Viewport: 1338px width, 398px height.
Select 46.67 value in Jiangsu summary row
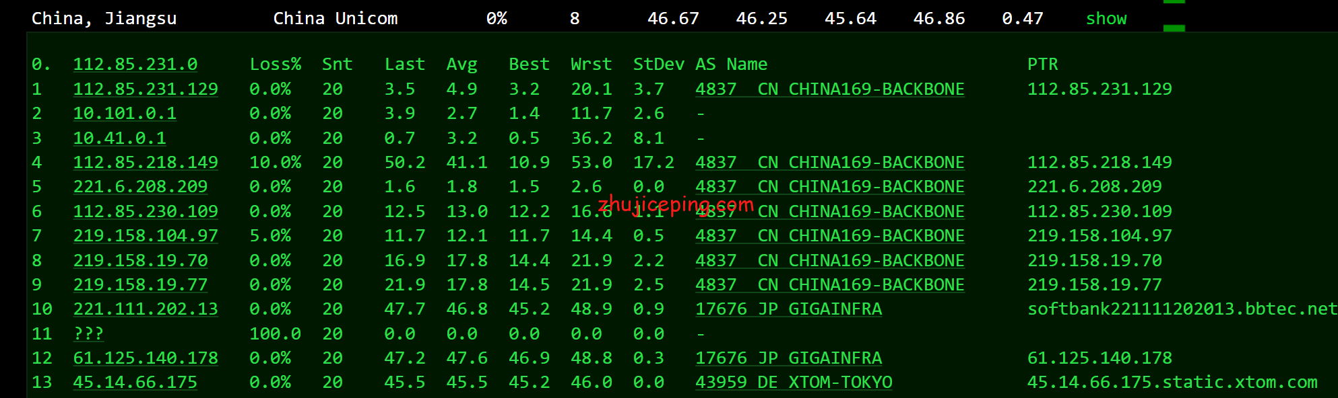click(673, 19)
